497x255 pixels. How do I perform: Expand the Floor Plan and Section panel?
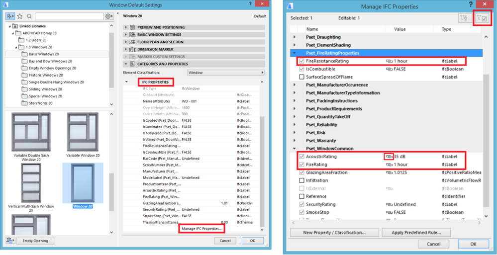126,42
